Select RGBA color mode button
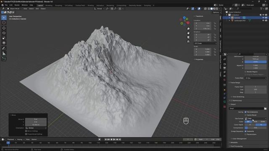 tap(263, 122)
